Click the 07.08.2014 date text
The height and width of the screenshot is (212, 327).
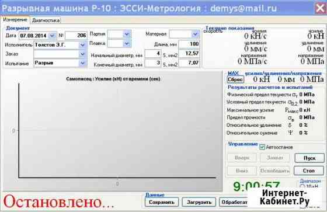coord(33,36)
